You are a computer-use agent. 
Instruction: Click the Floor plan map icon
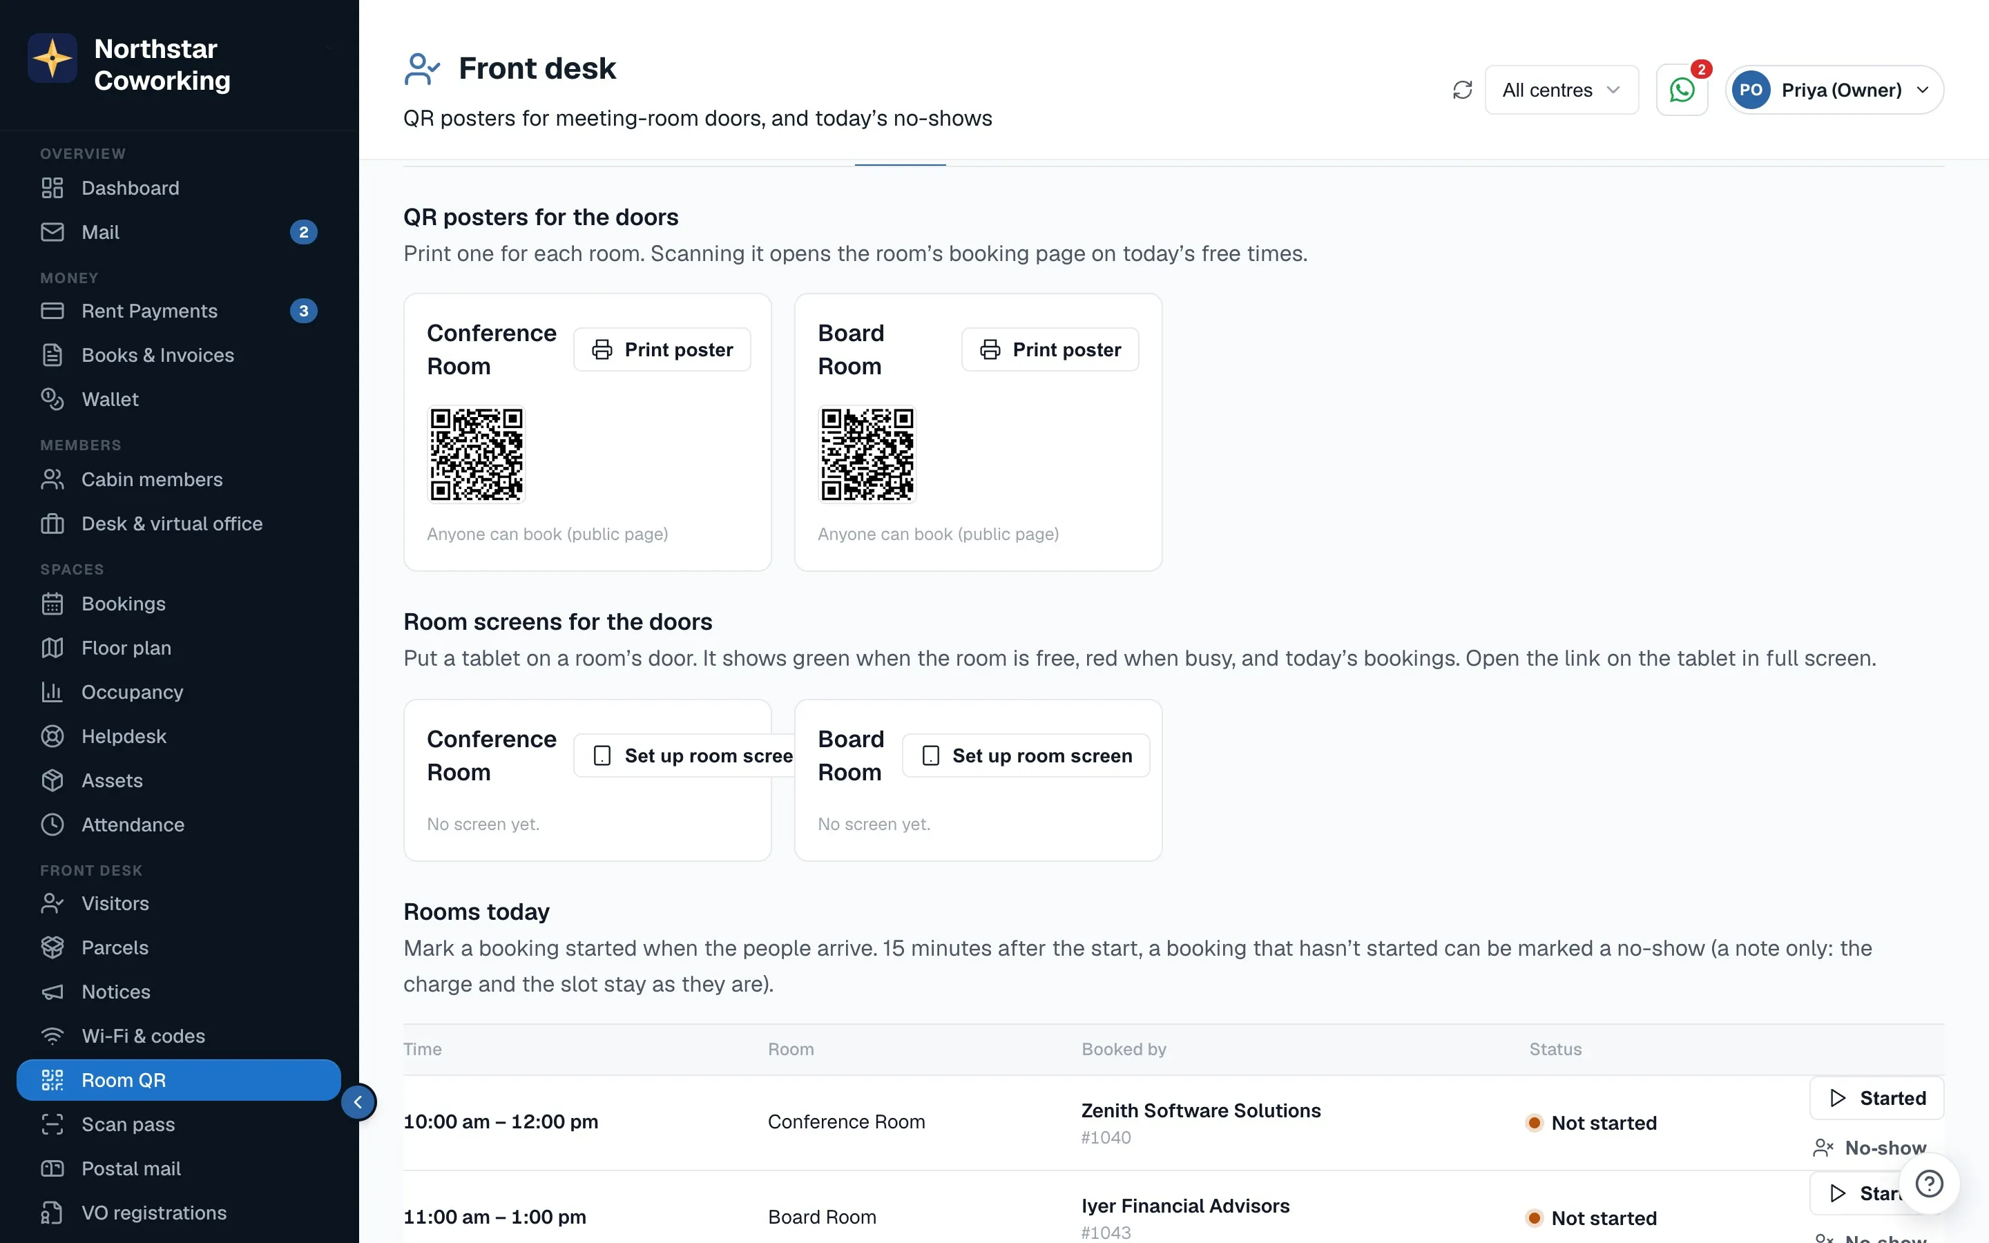(x=52, y=648)
